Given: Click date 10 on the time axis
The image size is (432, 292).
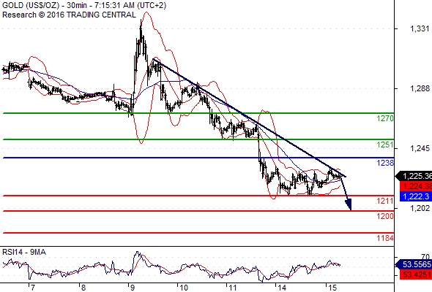Looking at the screenshot, I should pos(184,288).
